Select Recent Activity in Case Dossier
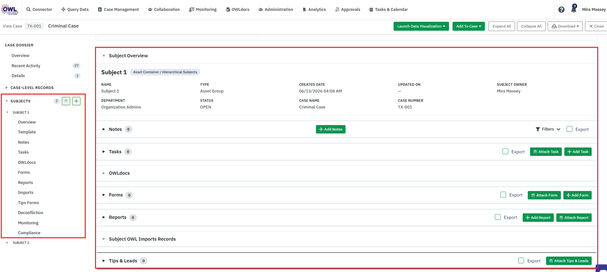The height and width of the screenshot is (272, 607). point(26,66)
